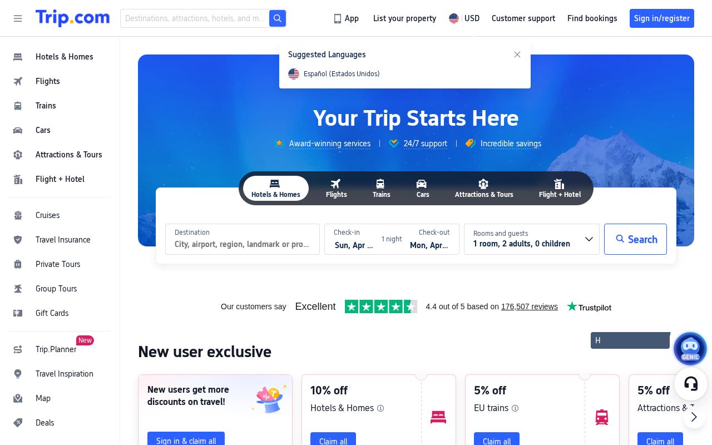
Task: Click the hamburger menu icon
Action: point(18,18)
